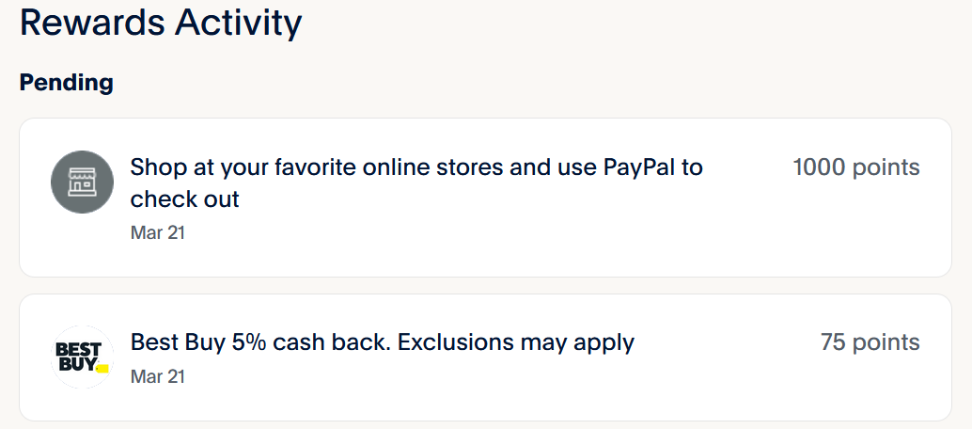This screenshot has width=972, height=429.
Task: Select the 75 points amount
Action: click(870, 342)
